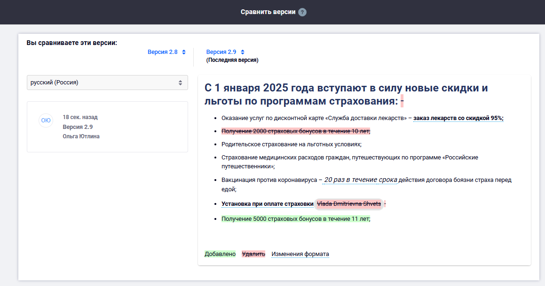
Task: Click "Установка при оплате страховки" bold text
Action: click(267, 204)
